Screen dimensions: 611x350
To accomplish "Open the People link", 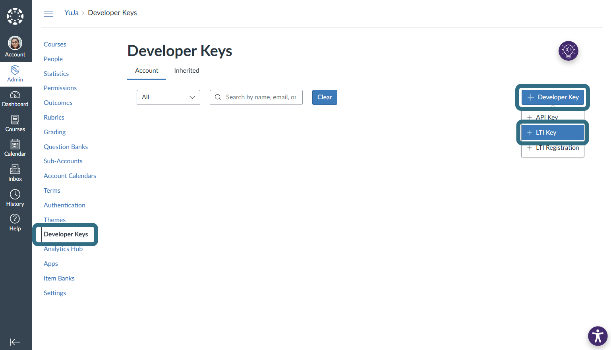I will 53,59.
